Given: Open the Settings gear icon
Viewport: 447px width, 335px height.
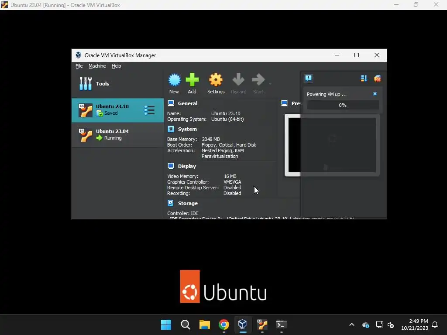Looking at the screenshot, I should point(216,80).
